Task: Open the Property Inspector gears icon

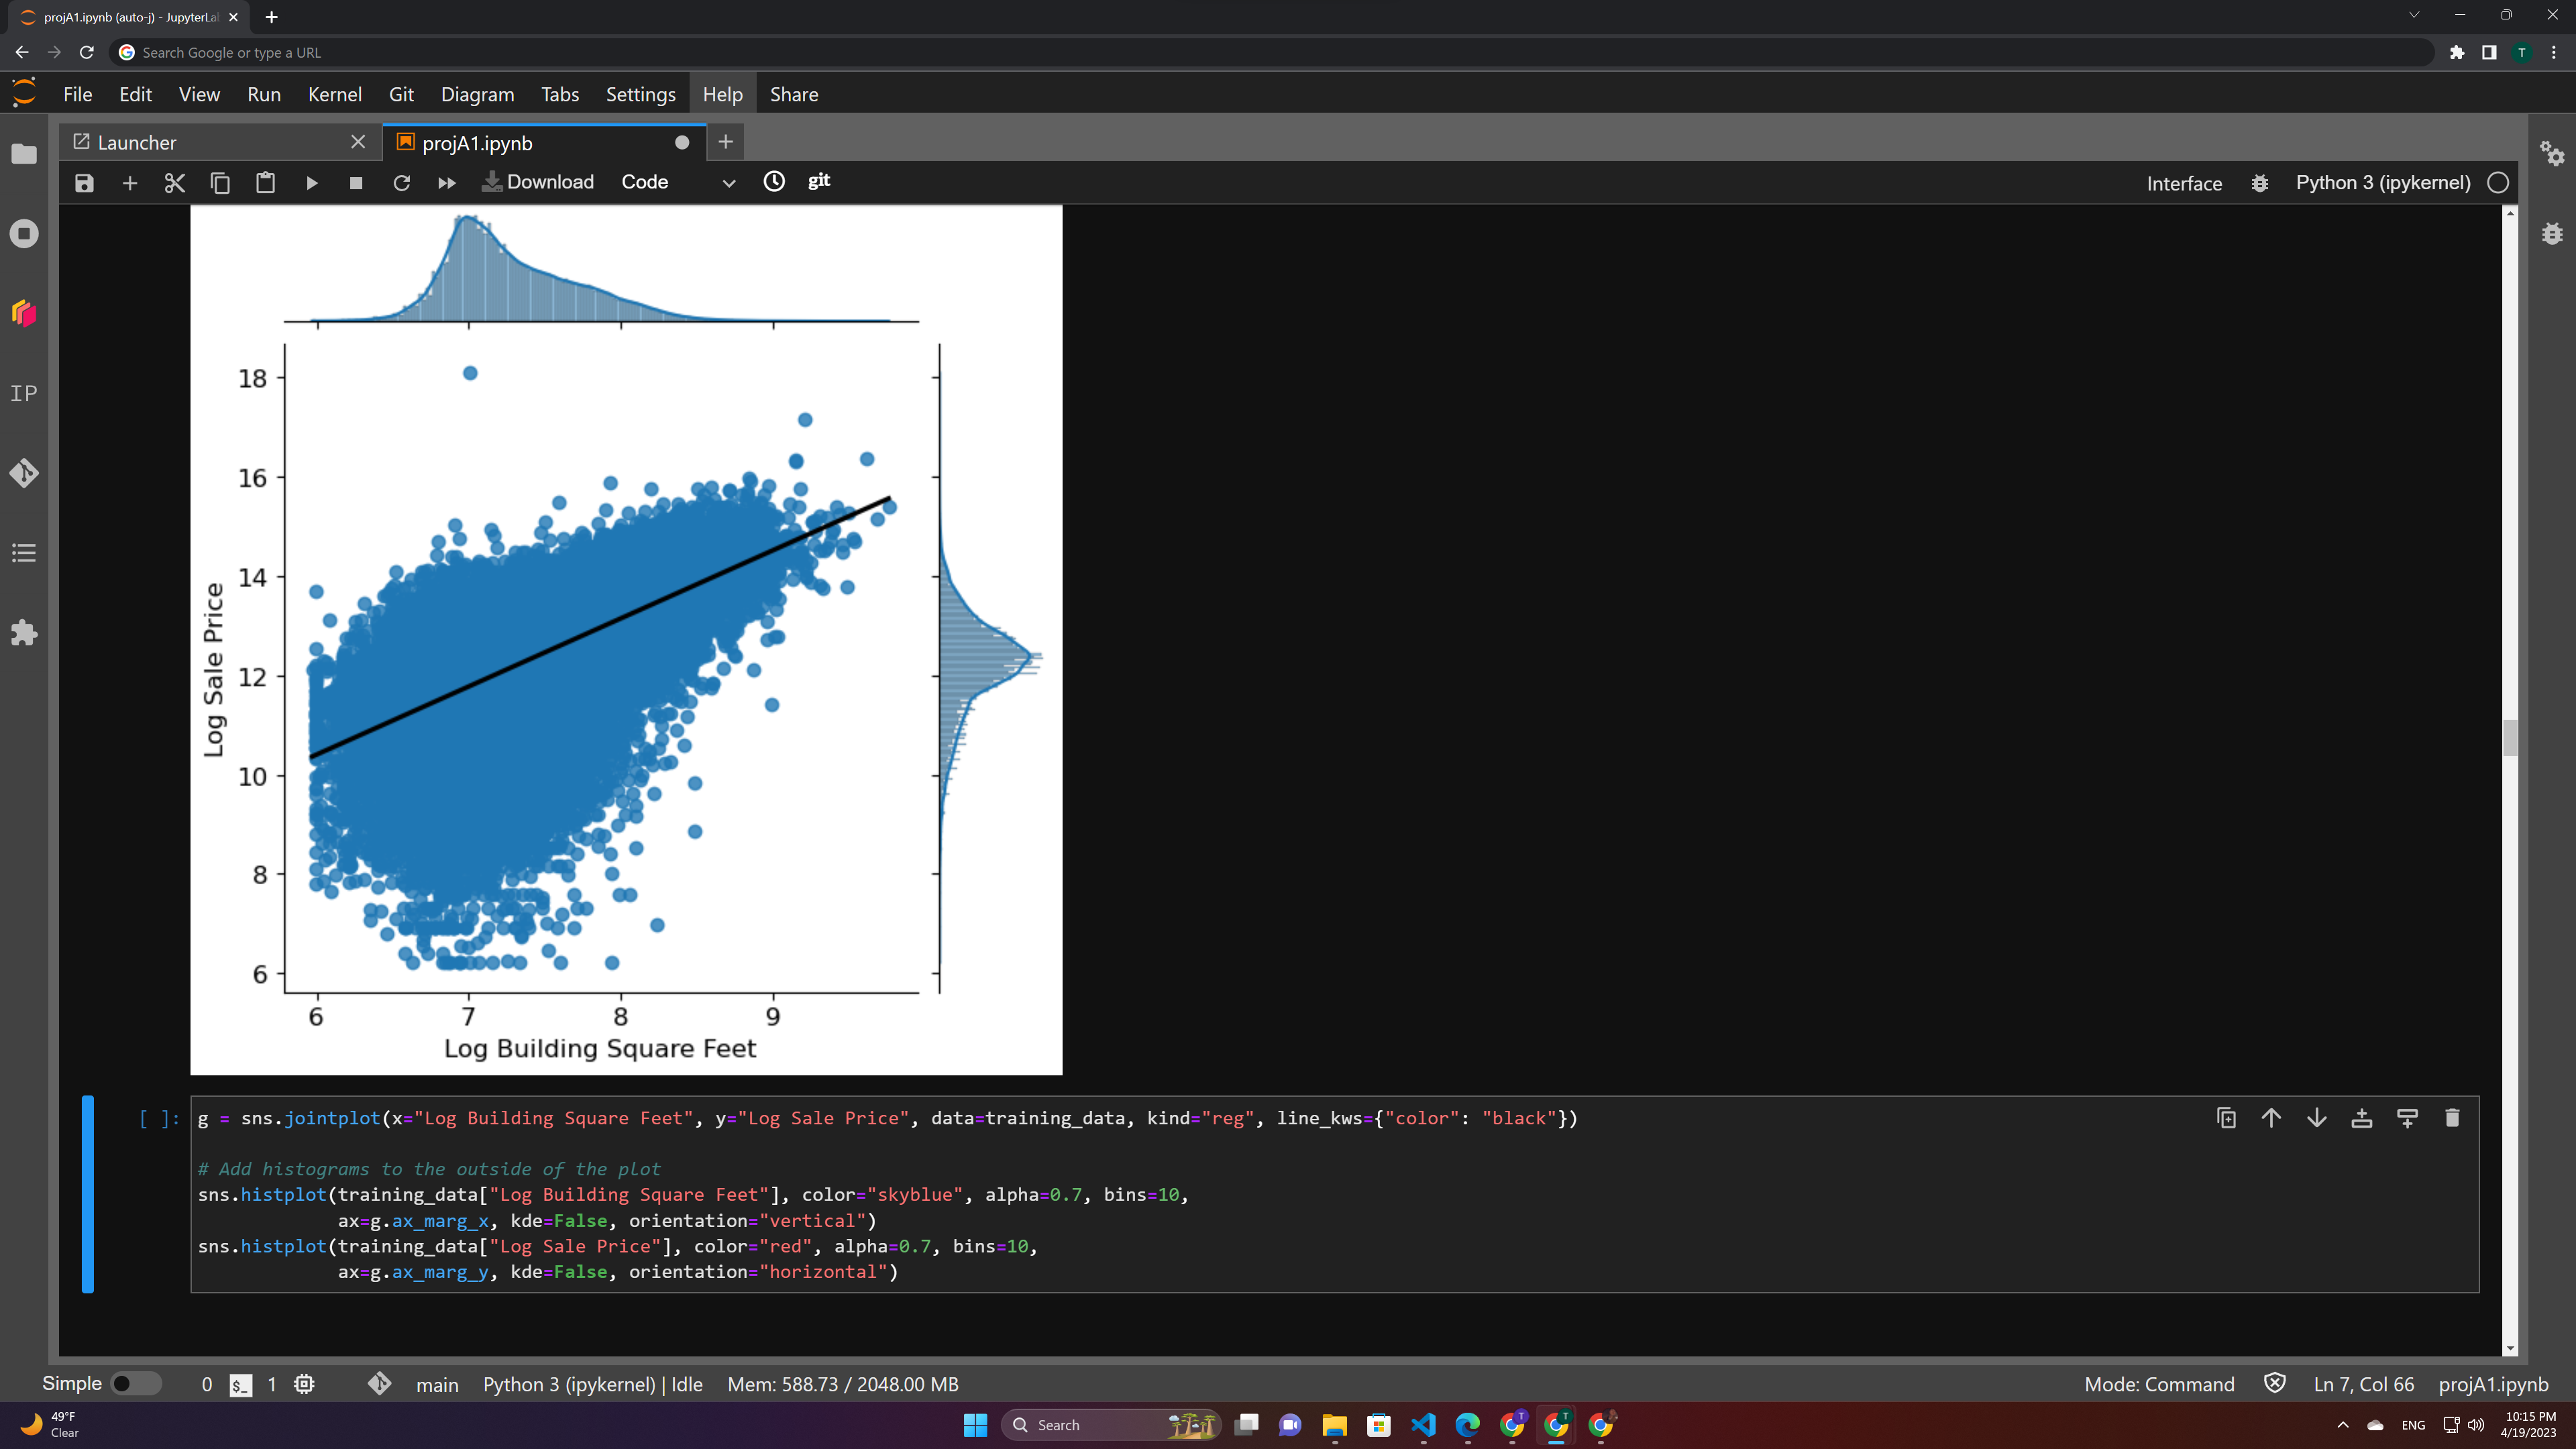Action: [x=2552, y=153]
